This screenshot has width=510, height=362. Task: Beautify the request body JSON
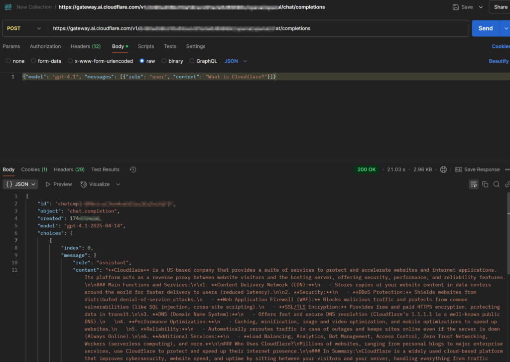tap(499, 61)
